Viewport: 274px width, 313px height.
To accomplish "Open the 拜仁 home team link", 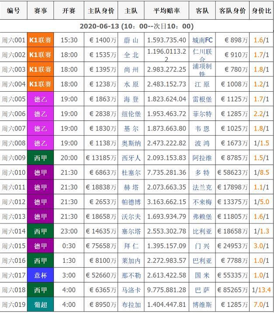I will [x=131, y=246].
